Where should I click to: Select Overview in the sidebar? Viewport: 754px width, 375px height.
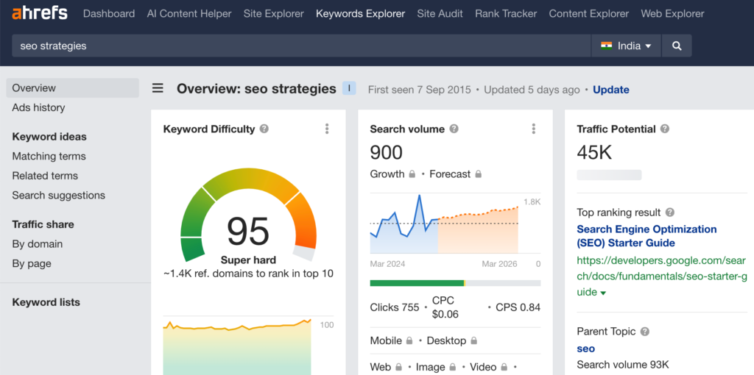tap(73, 88)
